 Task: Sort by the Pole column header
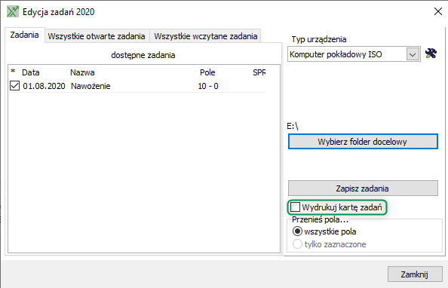tap(207, 72)
